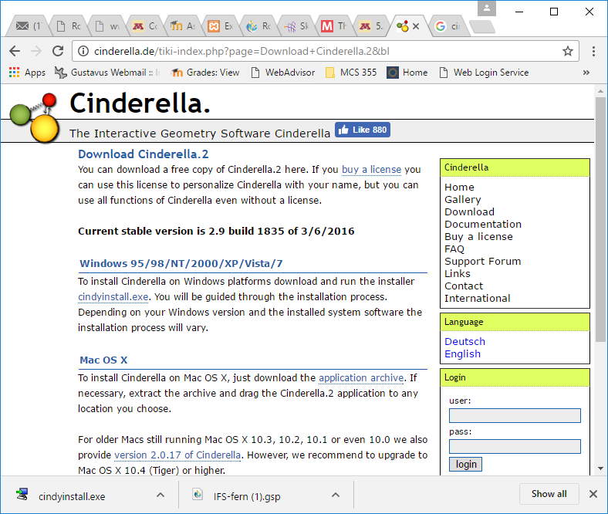
Task: Open Contact in the sidebar menu
Action: (x=464, y=286)
